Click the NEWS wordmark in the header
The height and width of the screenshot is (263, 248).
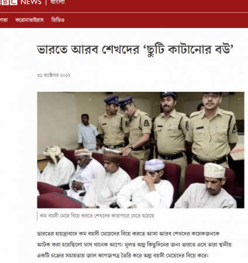[31, 2]
